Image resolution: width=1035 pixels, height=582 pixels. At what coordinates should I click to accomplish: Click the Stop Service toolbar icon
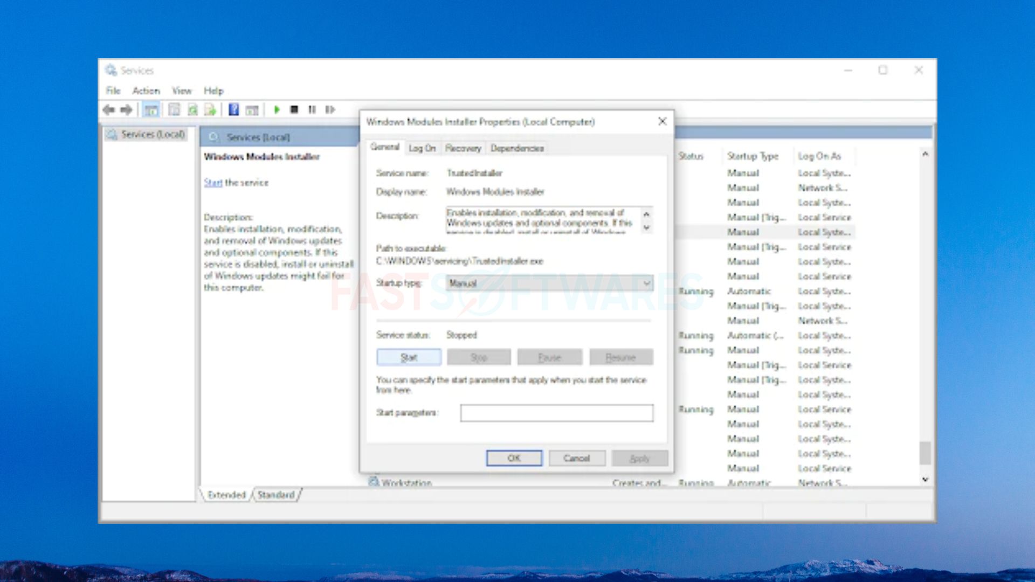(294, 110)
